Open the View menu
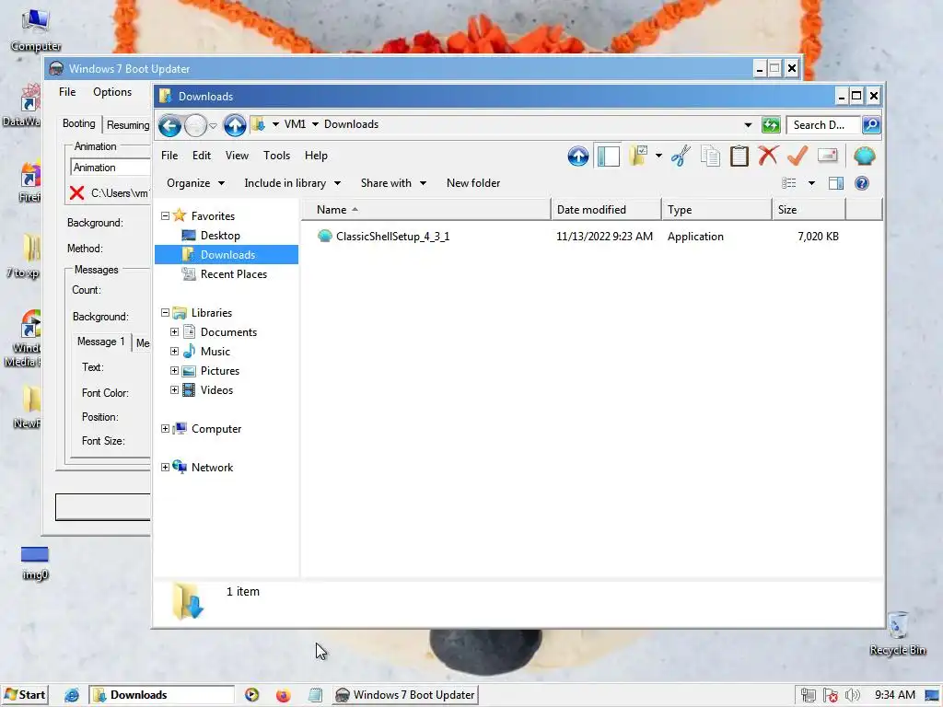 click(x=237, y=156)
